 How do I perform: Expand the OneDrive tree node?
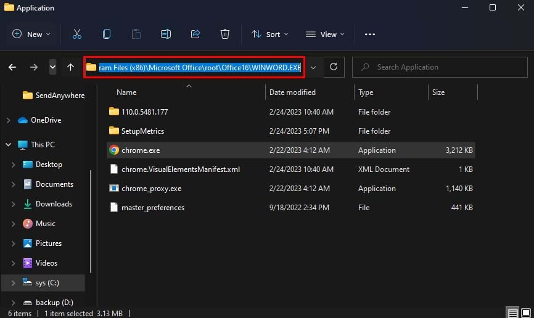point(7,120)
